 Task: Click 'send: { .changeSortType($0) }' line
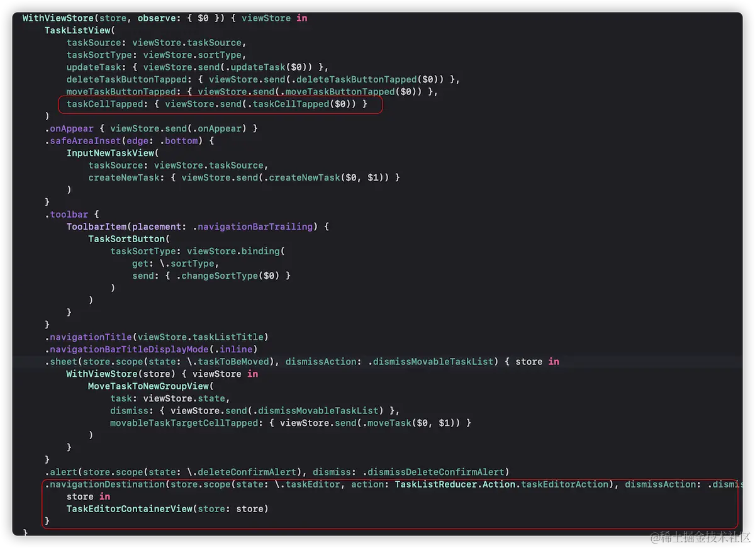pos(211,276)
